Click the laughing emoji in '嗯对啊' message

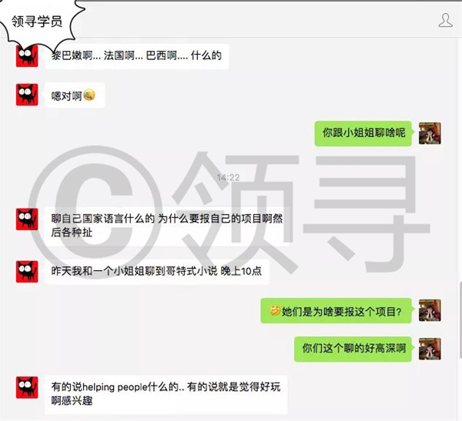click(89, 95)
